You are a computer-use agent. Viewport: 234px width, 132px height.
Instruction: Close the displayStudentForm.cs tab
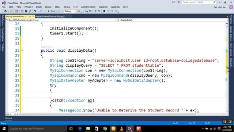click(x=33, y=16)
